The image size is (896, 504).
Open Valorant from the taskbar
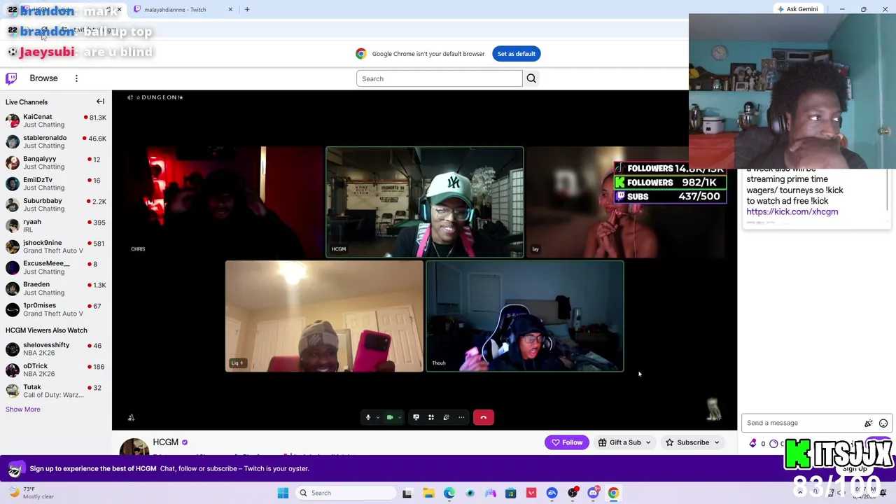click(x=531, y=493)
